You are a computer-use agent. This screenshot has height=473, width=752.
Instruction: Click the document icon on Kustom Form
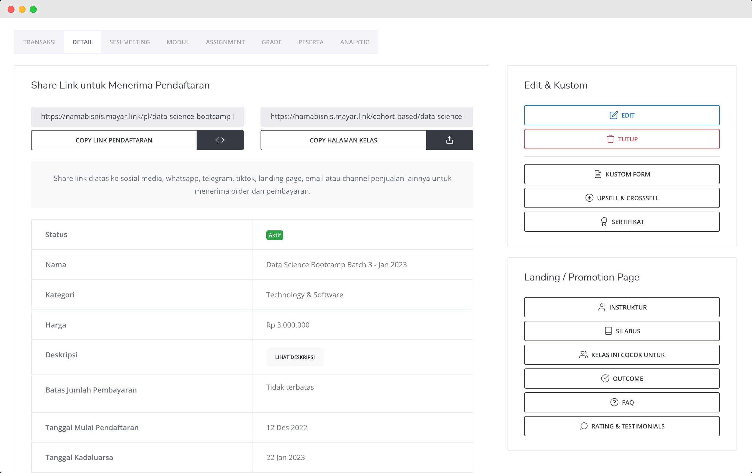(x=598, y=174)
